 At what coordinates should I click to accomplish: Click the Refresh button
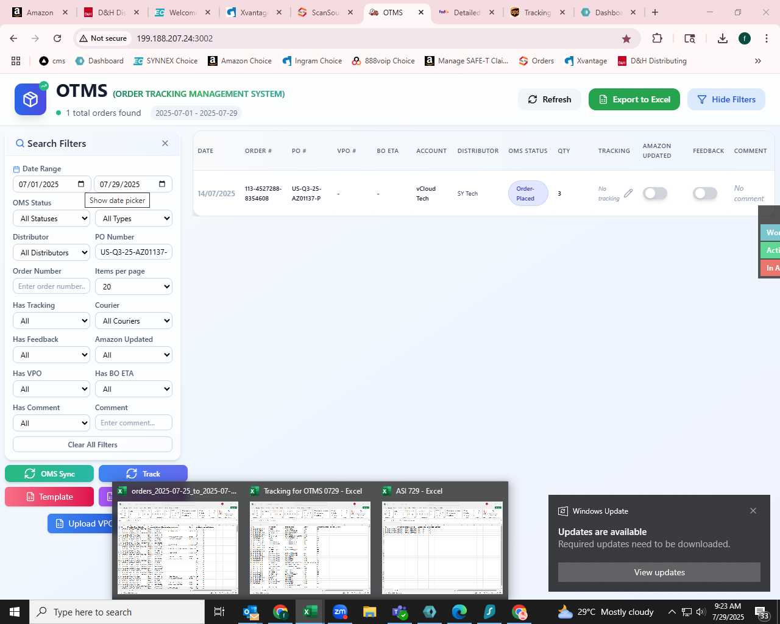(x=549, y=99)
